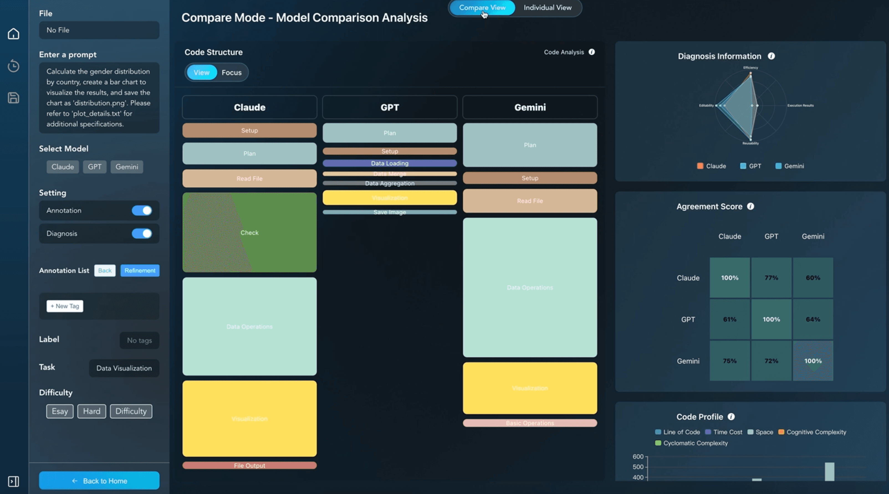Toggle Gemini legend swatch in radar chart
Viewport: 889px width, 494px height.
pos(778,166)
